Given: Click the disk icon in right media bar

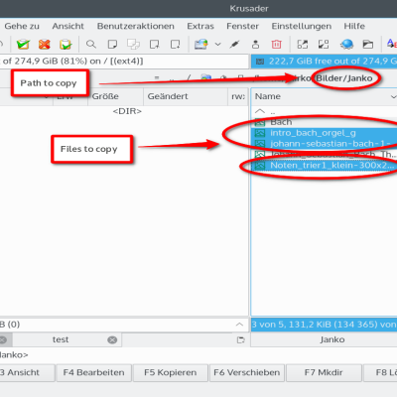Looking at the screenshot, I should pos(261,62).
